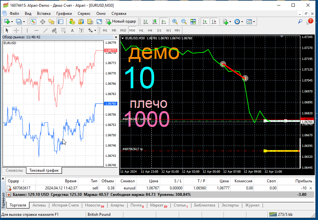Click the Templates icon
318x220 pixels.
pyautogui.click(x=249, y=22)
